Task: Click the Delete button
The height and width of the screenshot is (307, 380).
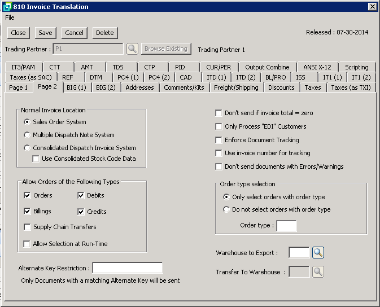Action: [104, 33]
